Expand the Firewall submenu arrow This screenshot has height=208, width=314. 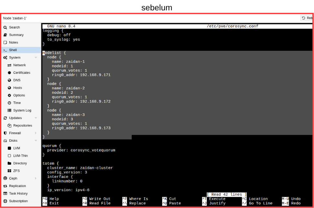pyautogui.click(x=36, y=133)
